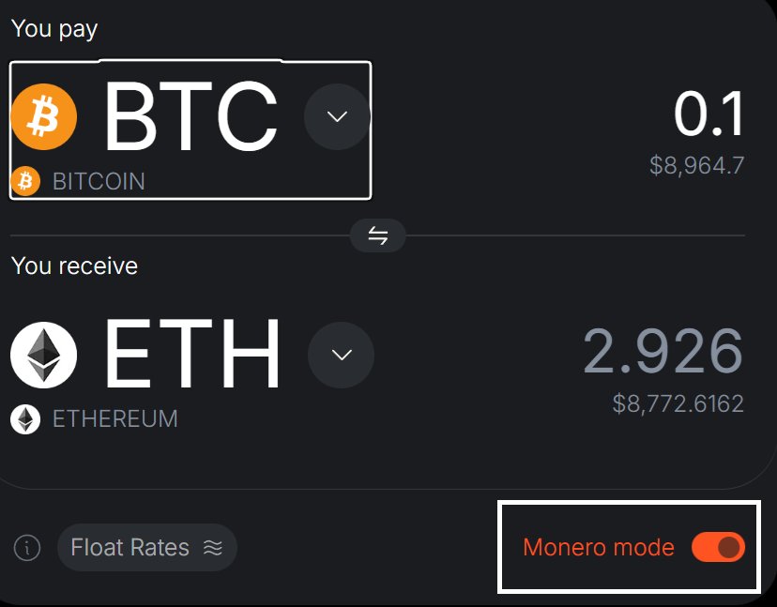Swap pay and receive currencies
Screen dimensions: 777x607
[x=377, y=235]
